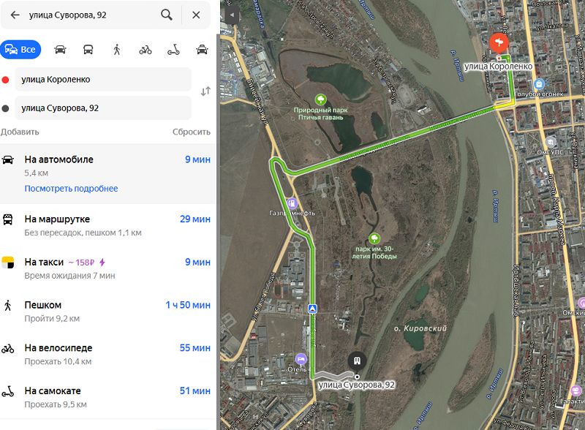Select the pedestrian walking mode icon
This screenshot has width=585, height=430.
point(117,49)
